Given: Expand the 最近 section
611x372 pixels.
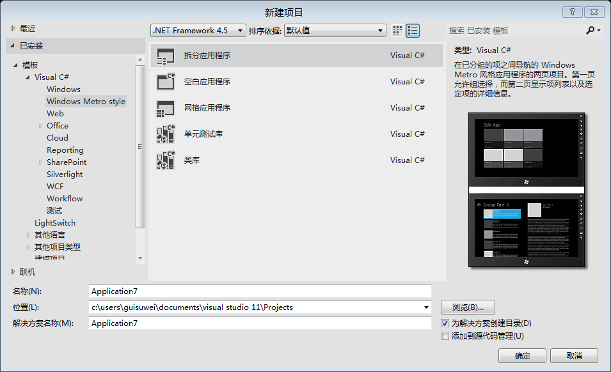Looking at the screenshot, I should click(13, 28).
